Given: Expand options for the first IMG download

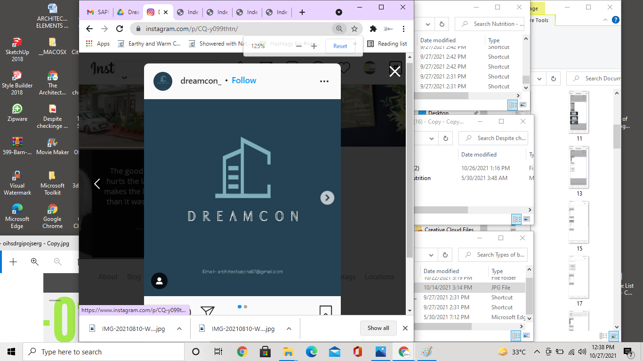Looking at the screenshot, I should (179, 329).
